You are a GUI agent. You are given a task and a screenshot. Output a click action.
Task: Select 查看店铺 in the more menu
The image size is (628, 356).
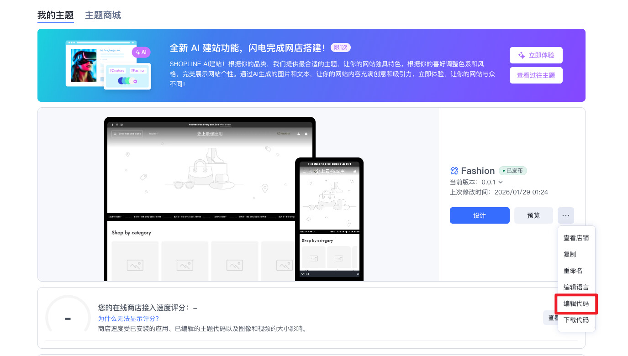click(x=576, y=238)
